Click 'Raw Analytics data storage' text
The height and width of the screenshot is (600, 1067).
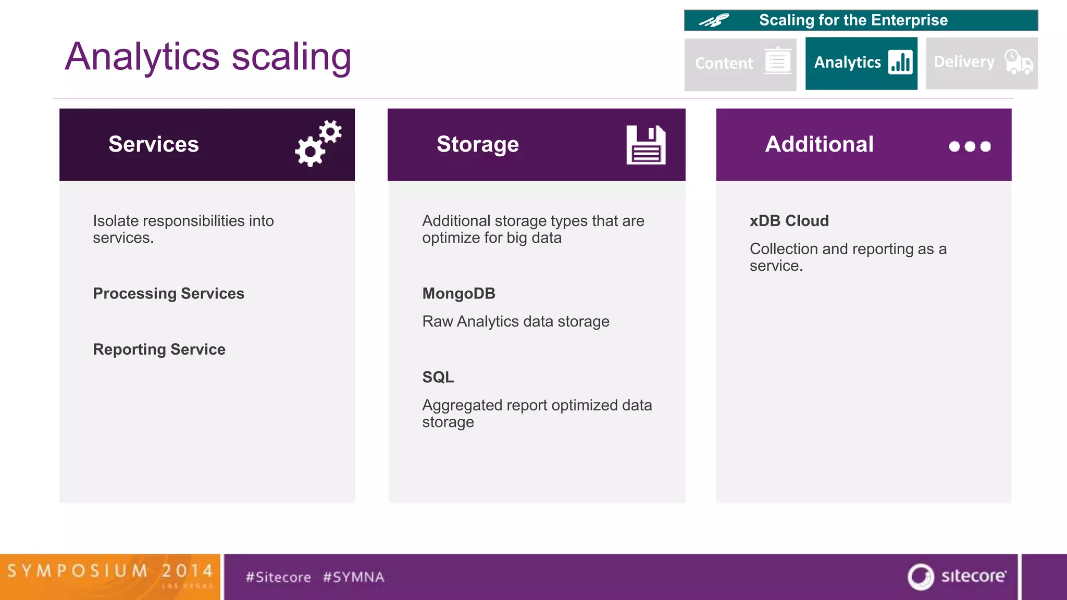tap(516, 322)
